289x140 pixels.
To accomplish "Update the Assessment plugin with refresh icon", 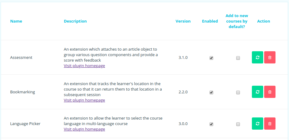I will (x=257, y=57).
